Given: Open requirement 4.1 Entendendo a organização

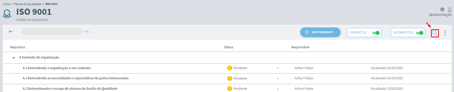Looking at the screenshot, I should (x=56, y=68).
